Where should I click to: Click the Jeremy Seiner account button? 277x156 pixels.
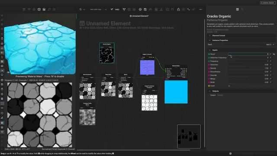[268, 3]
